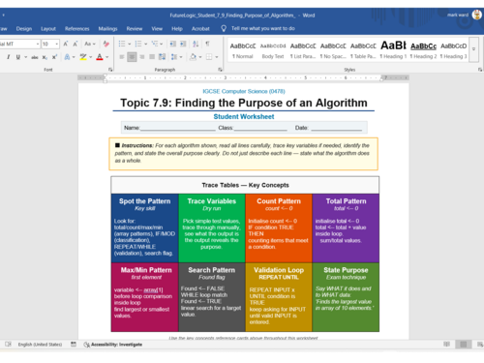Screen dimensions: 484x363
Task: Click the macro recording status bar icon
Action: pyautogui.click(x=74, y=345)
